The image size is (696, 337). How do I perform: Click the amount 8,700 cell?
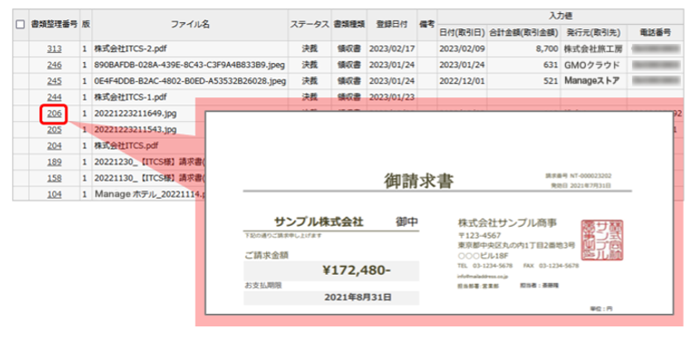click(524, 49)
